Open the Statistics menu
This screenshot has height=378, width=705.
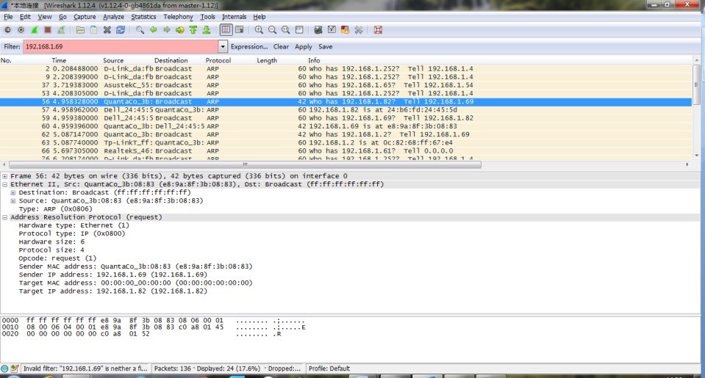pos(143,17)
